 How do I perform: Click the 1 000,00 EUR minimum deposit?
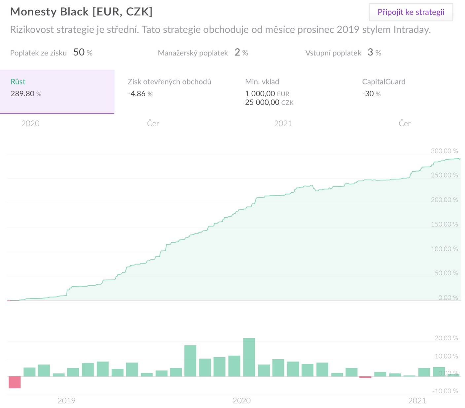click(267, 94)
